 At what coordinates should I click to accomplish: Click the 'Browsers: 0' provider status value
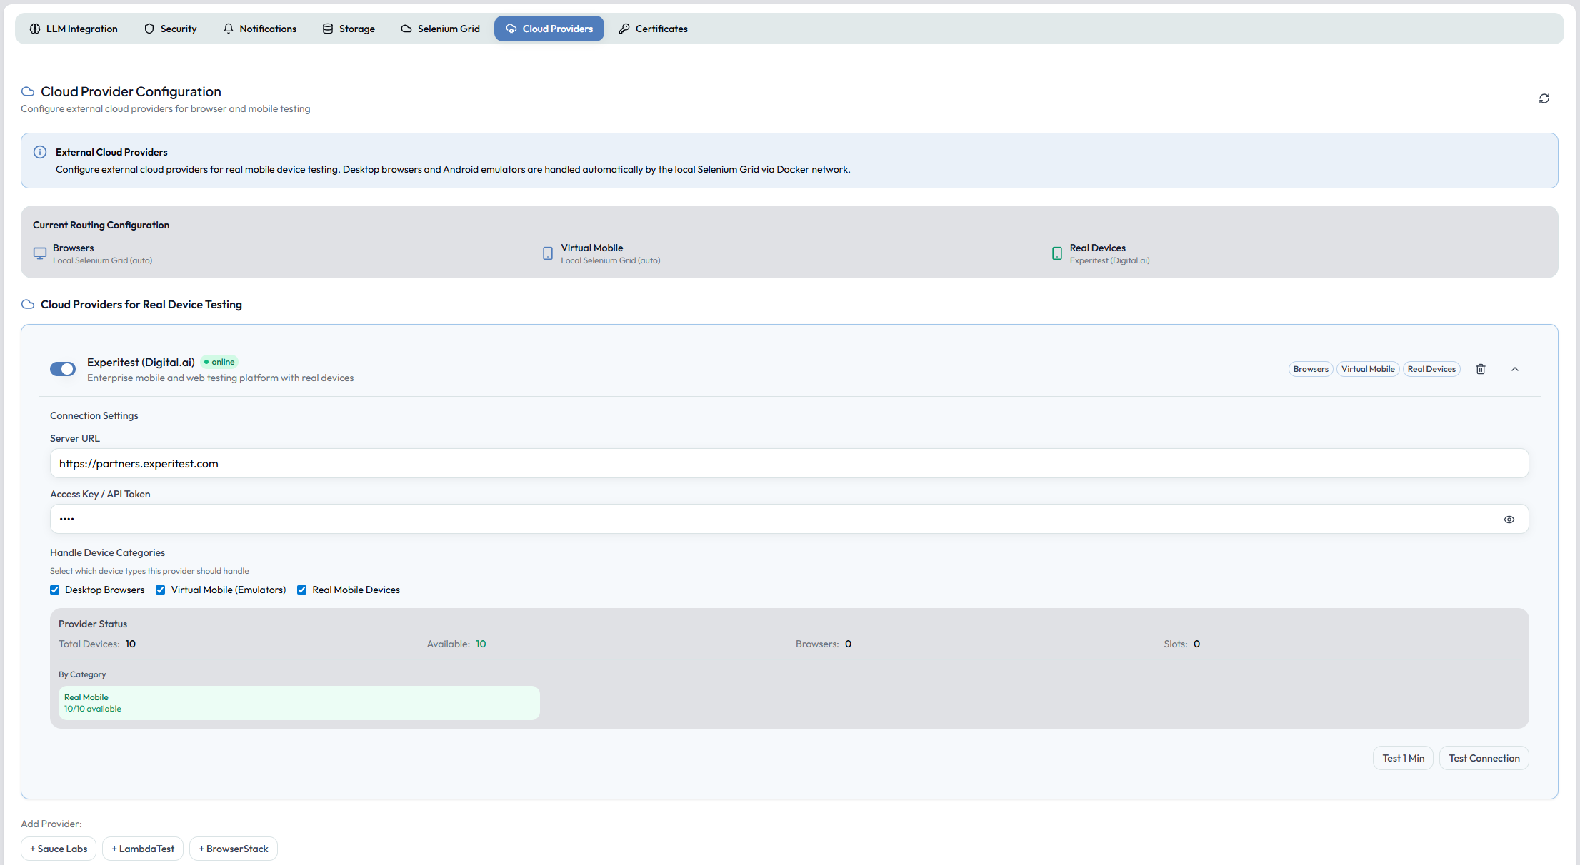(x=824, y=644)
